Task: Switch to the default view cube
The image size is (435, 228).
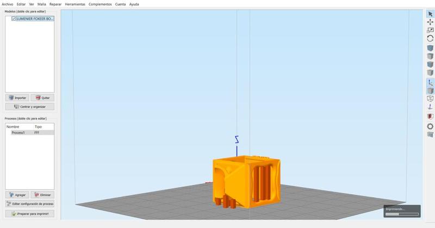Action: (x=430, y=48)
